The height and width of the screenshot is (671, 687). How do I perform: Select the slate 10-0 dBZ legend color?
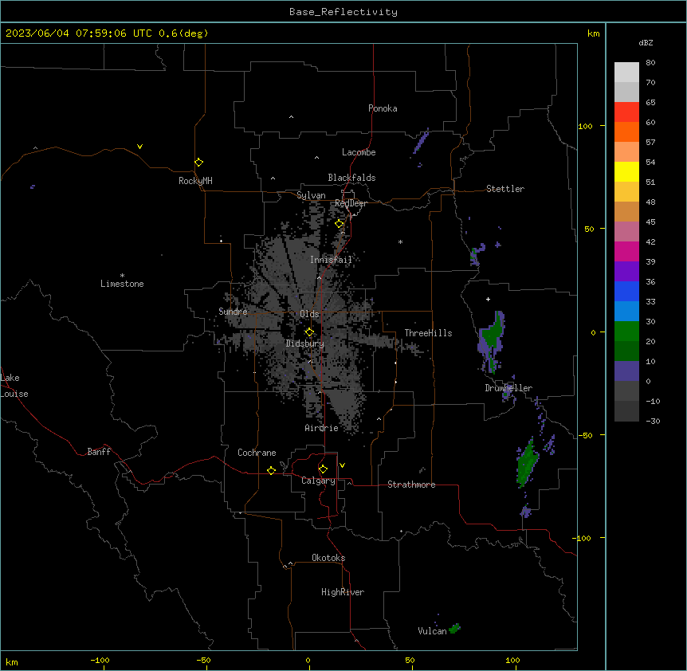pyautogui.click(x=626, y=371)
